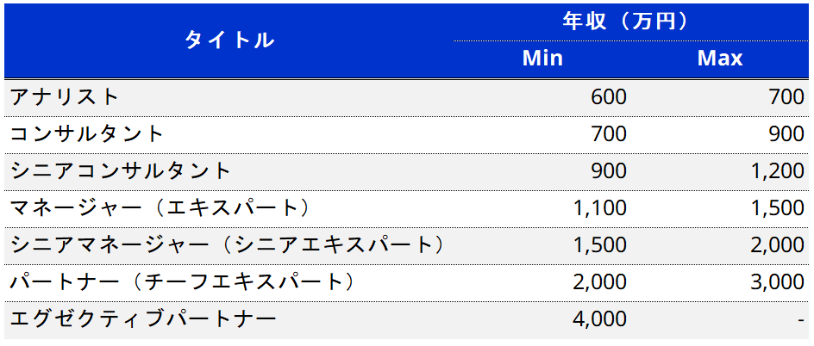Select the Max column header
The image size is (814, 346).
click(x=720, y=59)
